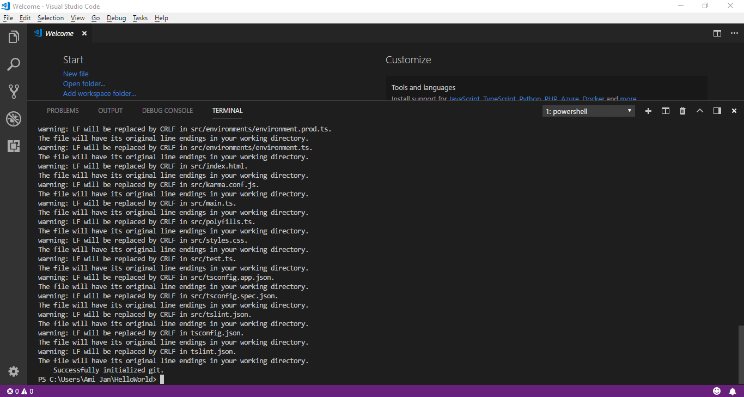The image size is (744, 397).
Task: Click the warning line mentioning environment.prod.ts
Action: click(x=185, y=129)
